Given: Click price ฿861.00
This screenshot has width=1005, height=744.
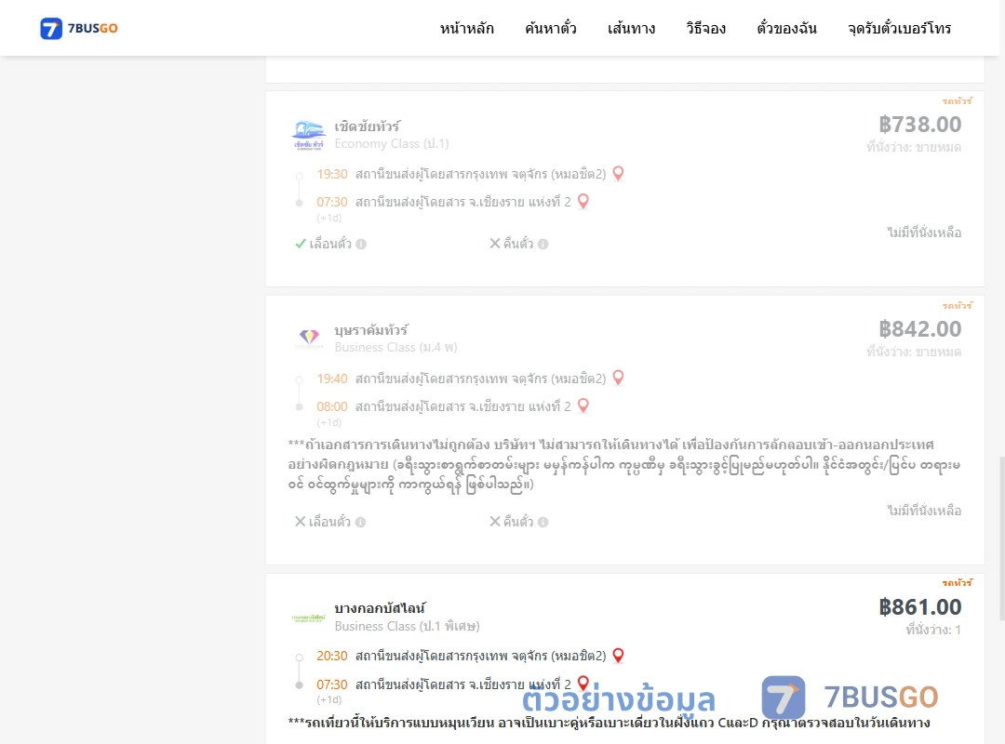Looking at the screenshot, I should 919,607.
